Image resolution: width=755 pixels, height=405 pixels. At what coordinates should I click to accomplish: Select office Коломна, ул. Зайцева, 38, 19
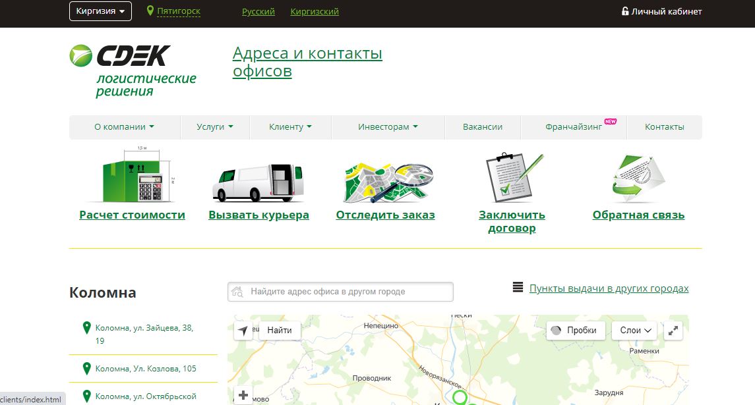(143, 335)
